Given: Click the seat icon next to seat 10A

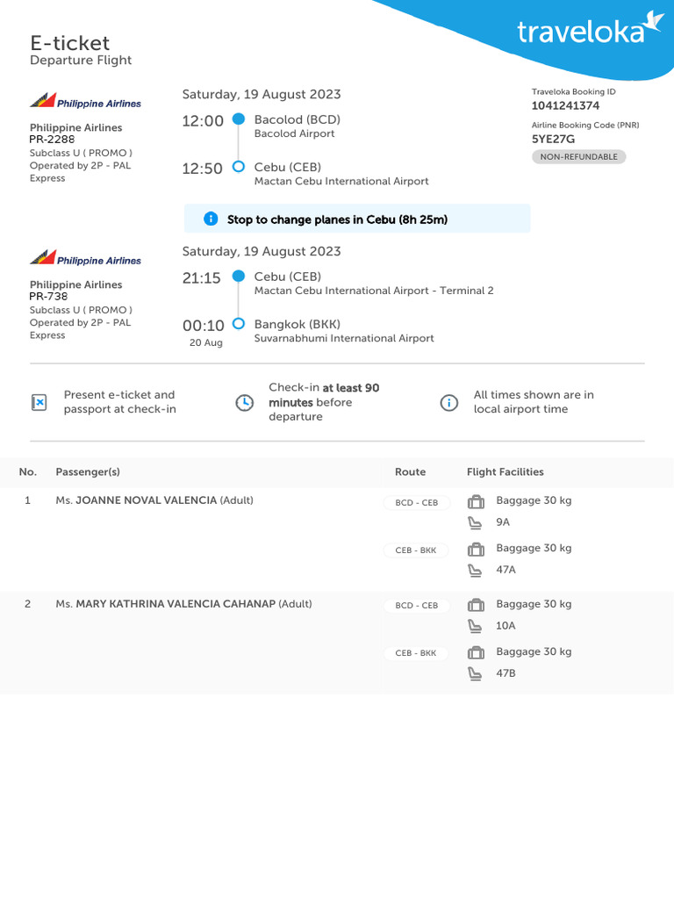Looking at the screenshot, I should click(476, 627).
